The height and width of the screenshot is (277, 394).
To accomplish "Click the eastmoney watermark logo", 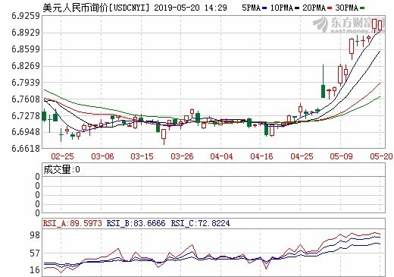I will point(349,25).
